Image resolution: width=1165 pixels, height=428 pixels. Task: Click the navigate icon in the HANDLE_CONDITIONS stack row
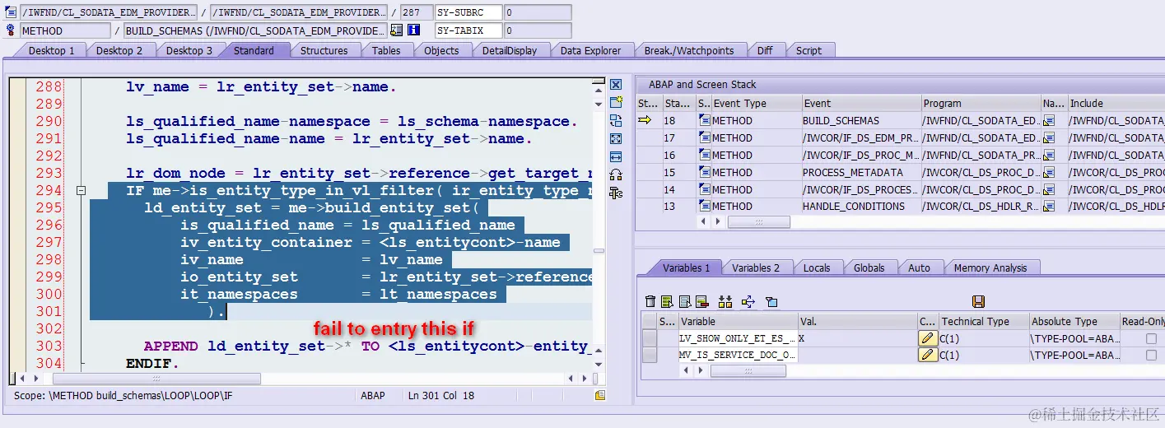tap(1049, 207)
